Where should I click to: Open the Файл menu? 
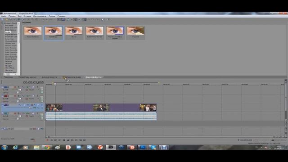(4, 16)
